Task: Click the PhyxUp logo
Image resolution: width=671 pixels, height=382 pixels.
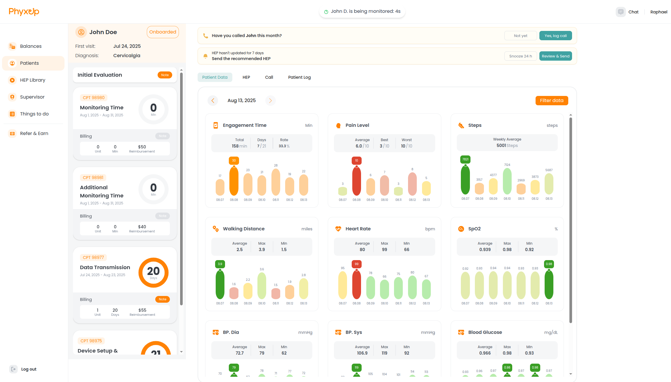Action: 24,12
